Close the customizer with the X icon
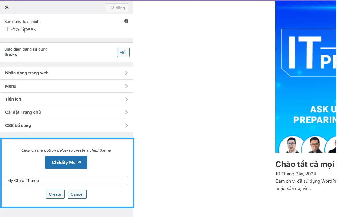The height and width of the screenshot is (217, 338). (7, 8)
